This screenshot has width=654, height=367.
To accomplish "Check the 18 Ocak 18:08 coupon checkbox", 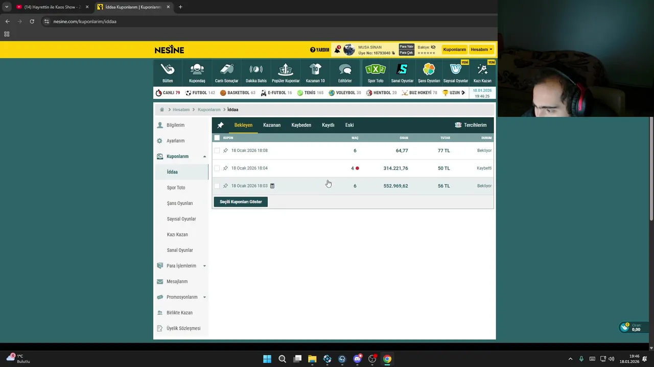I will (x=217, y=150).
